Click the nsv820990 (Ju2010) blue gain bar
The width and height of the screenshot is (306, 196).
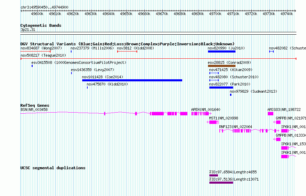(x=222, y=51)
